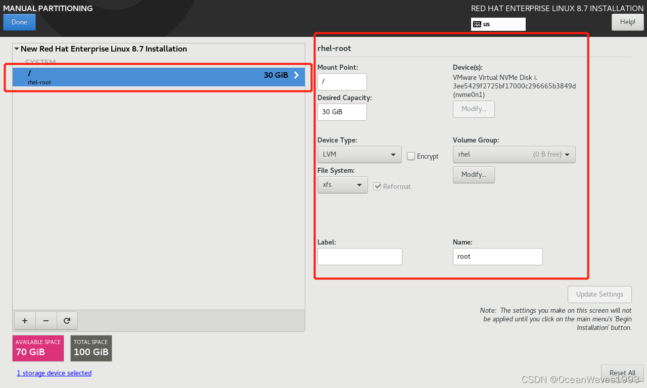The height and width of the screenshot is (388, 647).
Task: Click the Help! button
Action: pyautogui.click(x=627, y=22)
